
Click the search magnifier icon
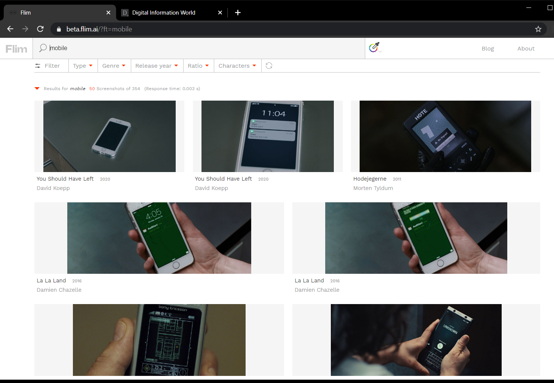point(43,48)
